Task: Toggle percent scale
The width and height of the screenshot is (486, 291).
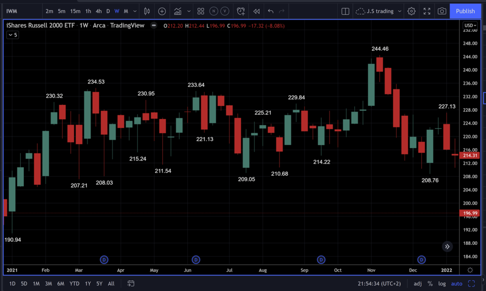Action: pyautogui.click(x=430, y=283)
